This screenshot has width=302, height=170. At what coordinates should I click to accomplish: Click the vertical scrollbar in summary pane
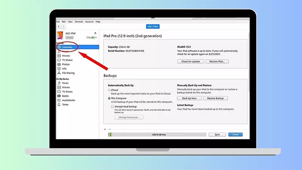(x=249, y=62)
